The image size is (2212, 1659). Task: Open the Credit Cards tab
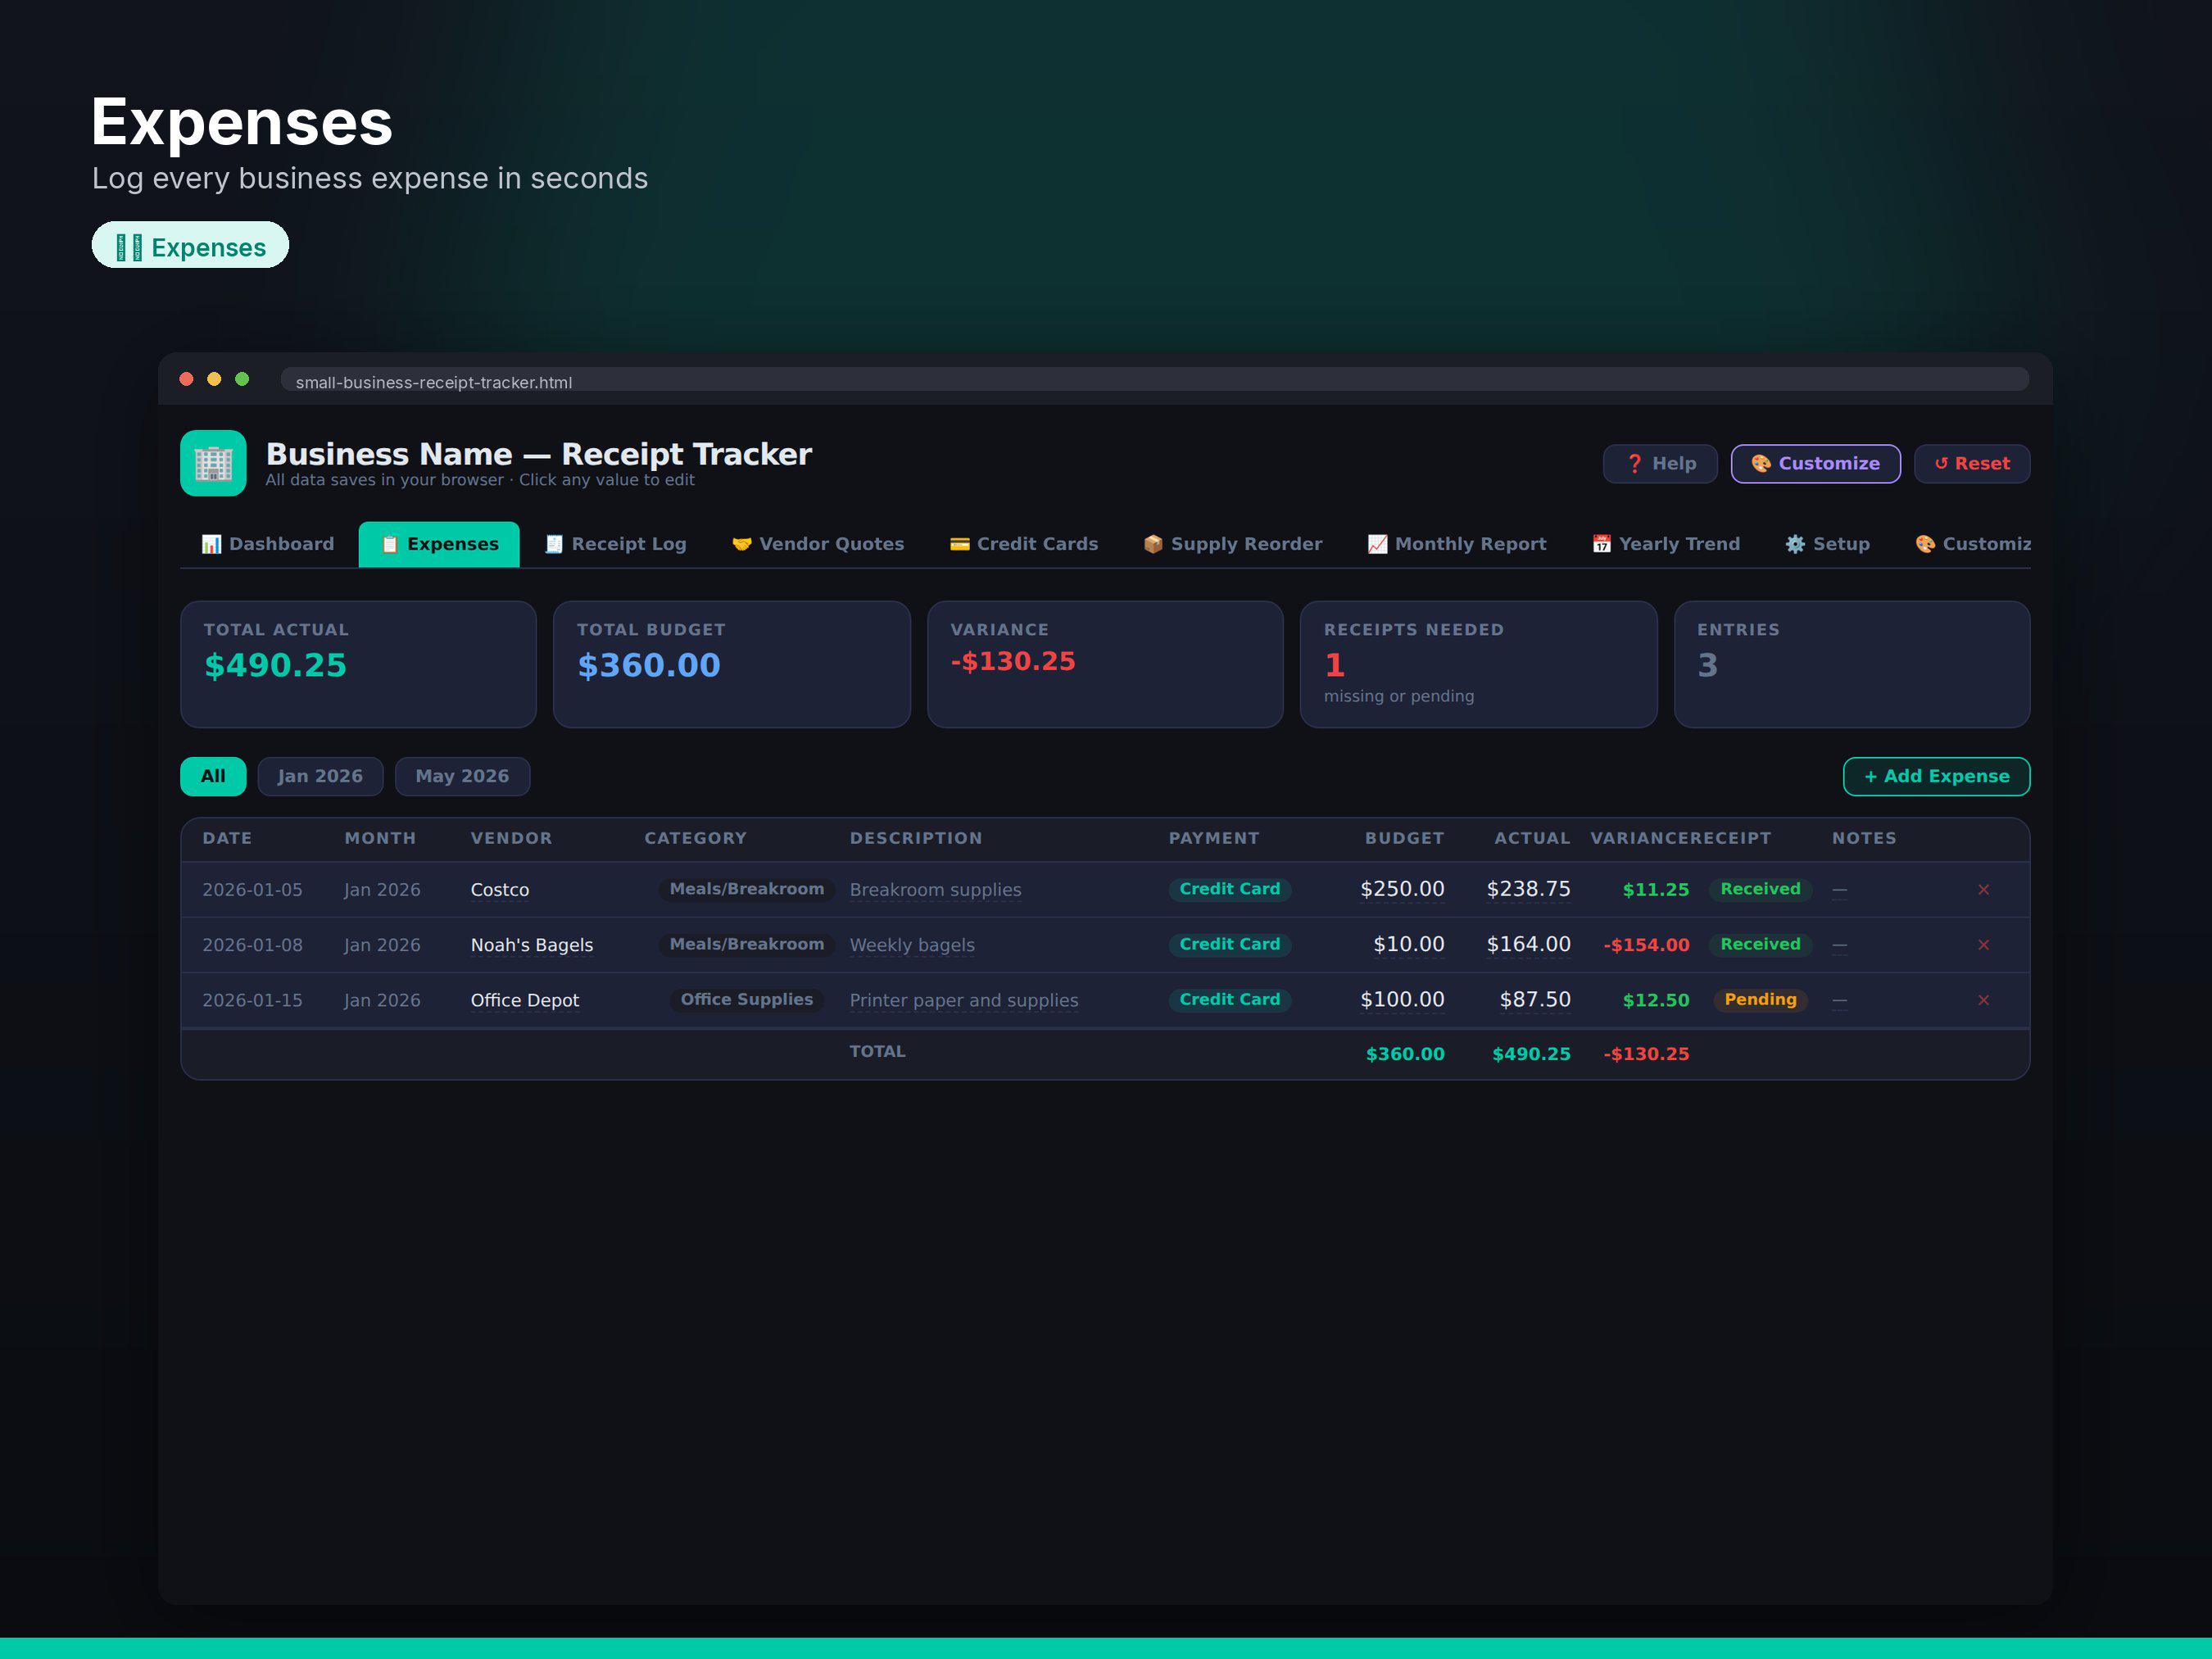[x=1024, y=544]
